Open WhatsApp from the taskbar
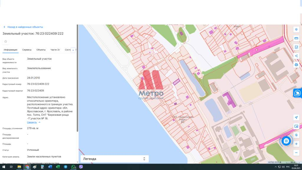The height and width of the screenshot is (170, 302). [x=73, y=167]
